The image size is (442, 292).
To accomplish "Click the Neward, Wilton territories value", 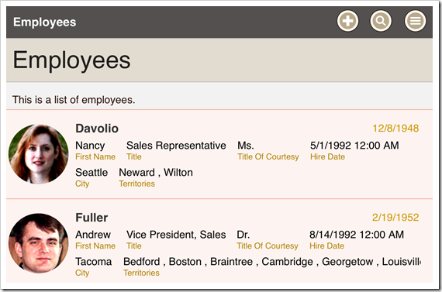I will (x=156, y=172).
